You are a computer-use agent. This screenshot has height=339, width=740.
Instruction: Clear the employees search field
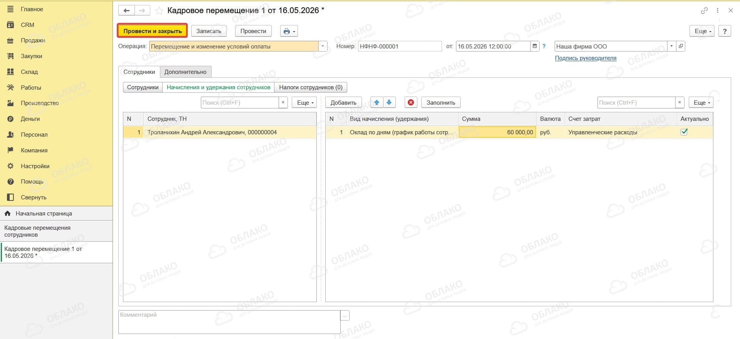(283, 102)
